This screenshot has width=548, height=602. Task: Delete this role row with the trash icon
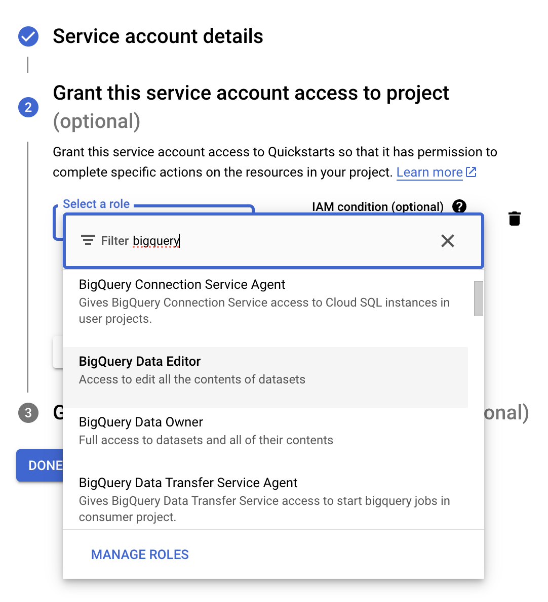[515, 219]
